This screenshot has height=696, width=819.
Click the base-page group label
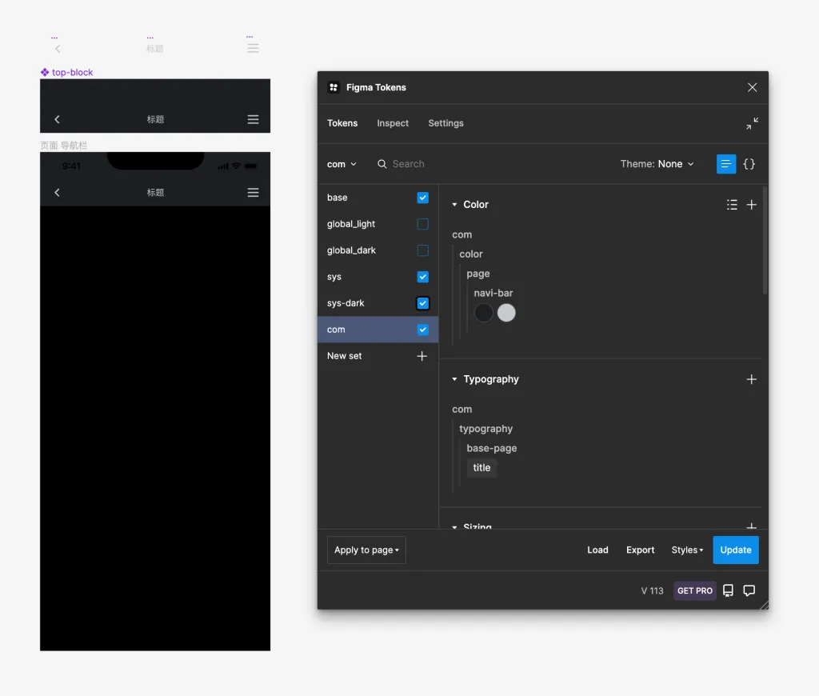coord(492,448)
